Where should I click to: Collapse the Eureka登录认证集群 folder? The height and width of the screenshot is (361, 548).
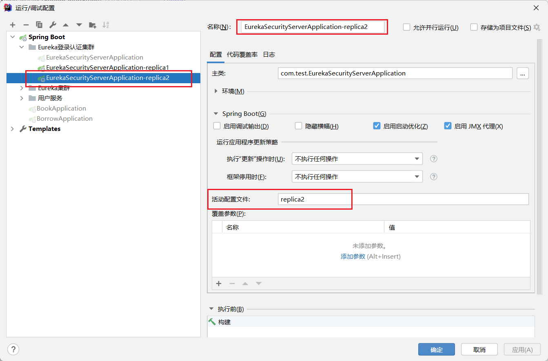click(22, 47)
